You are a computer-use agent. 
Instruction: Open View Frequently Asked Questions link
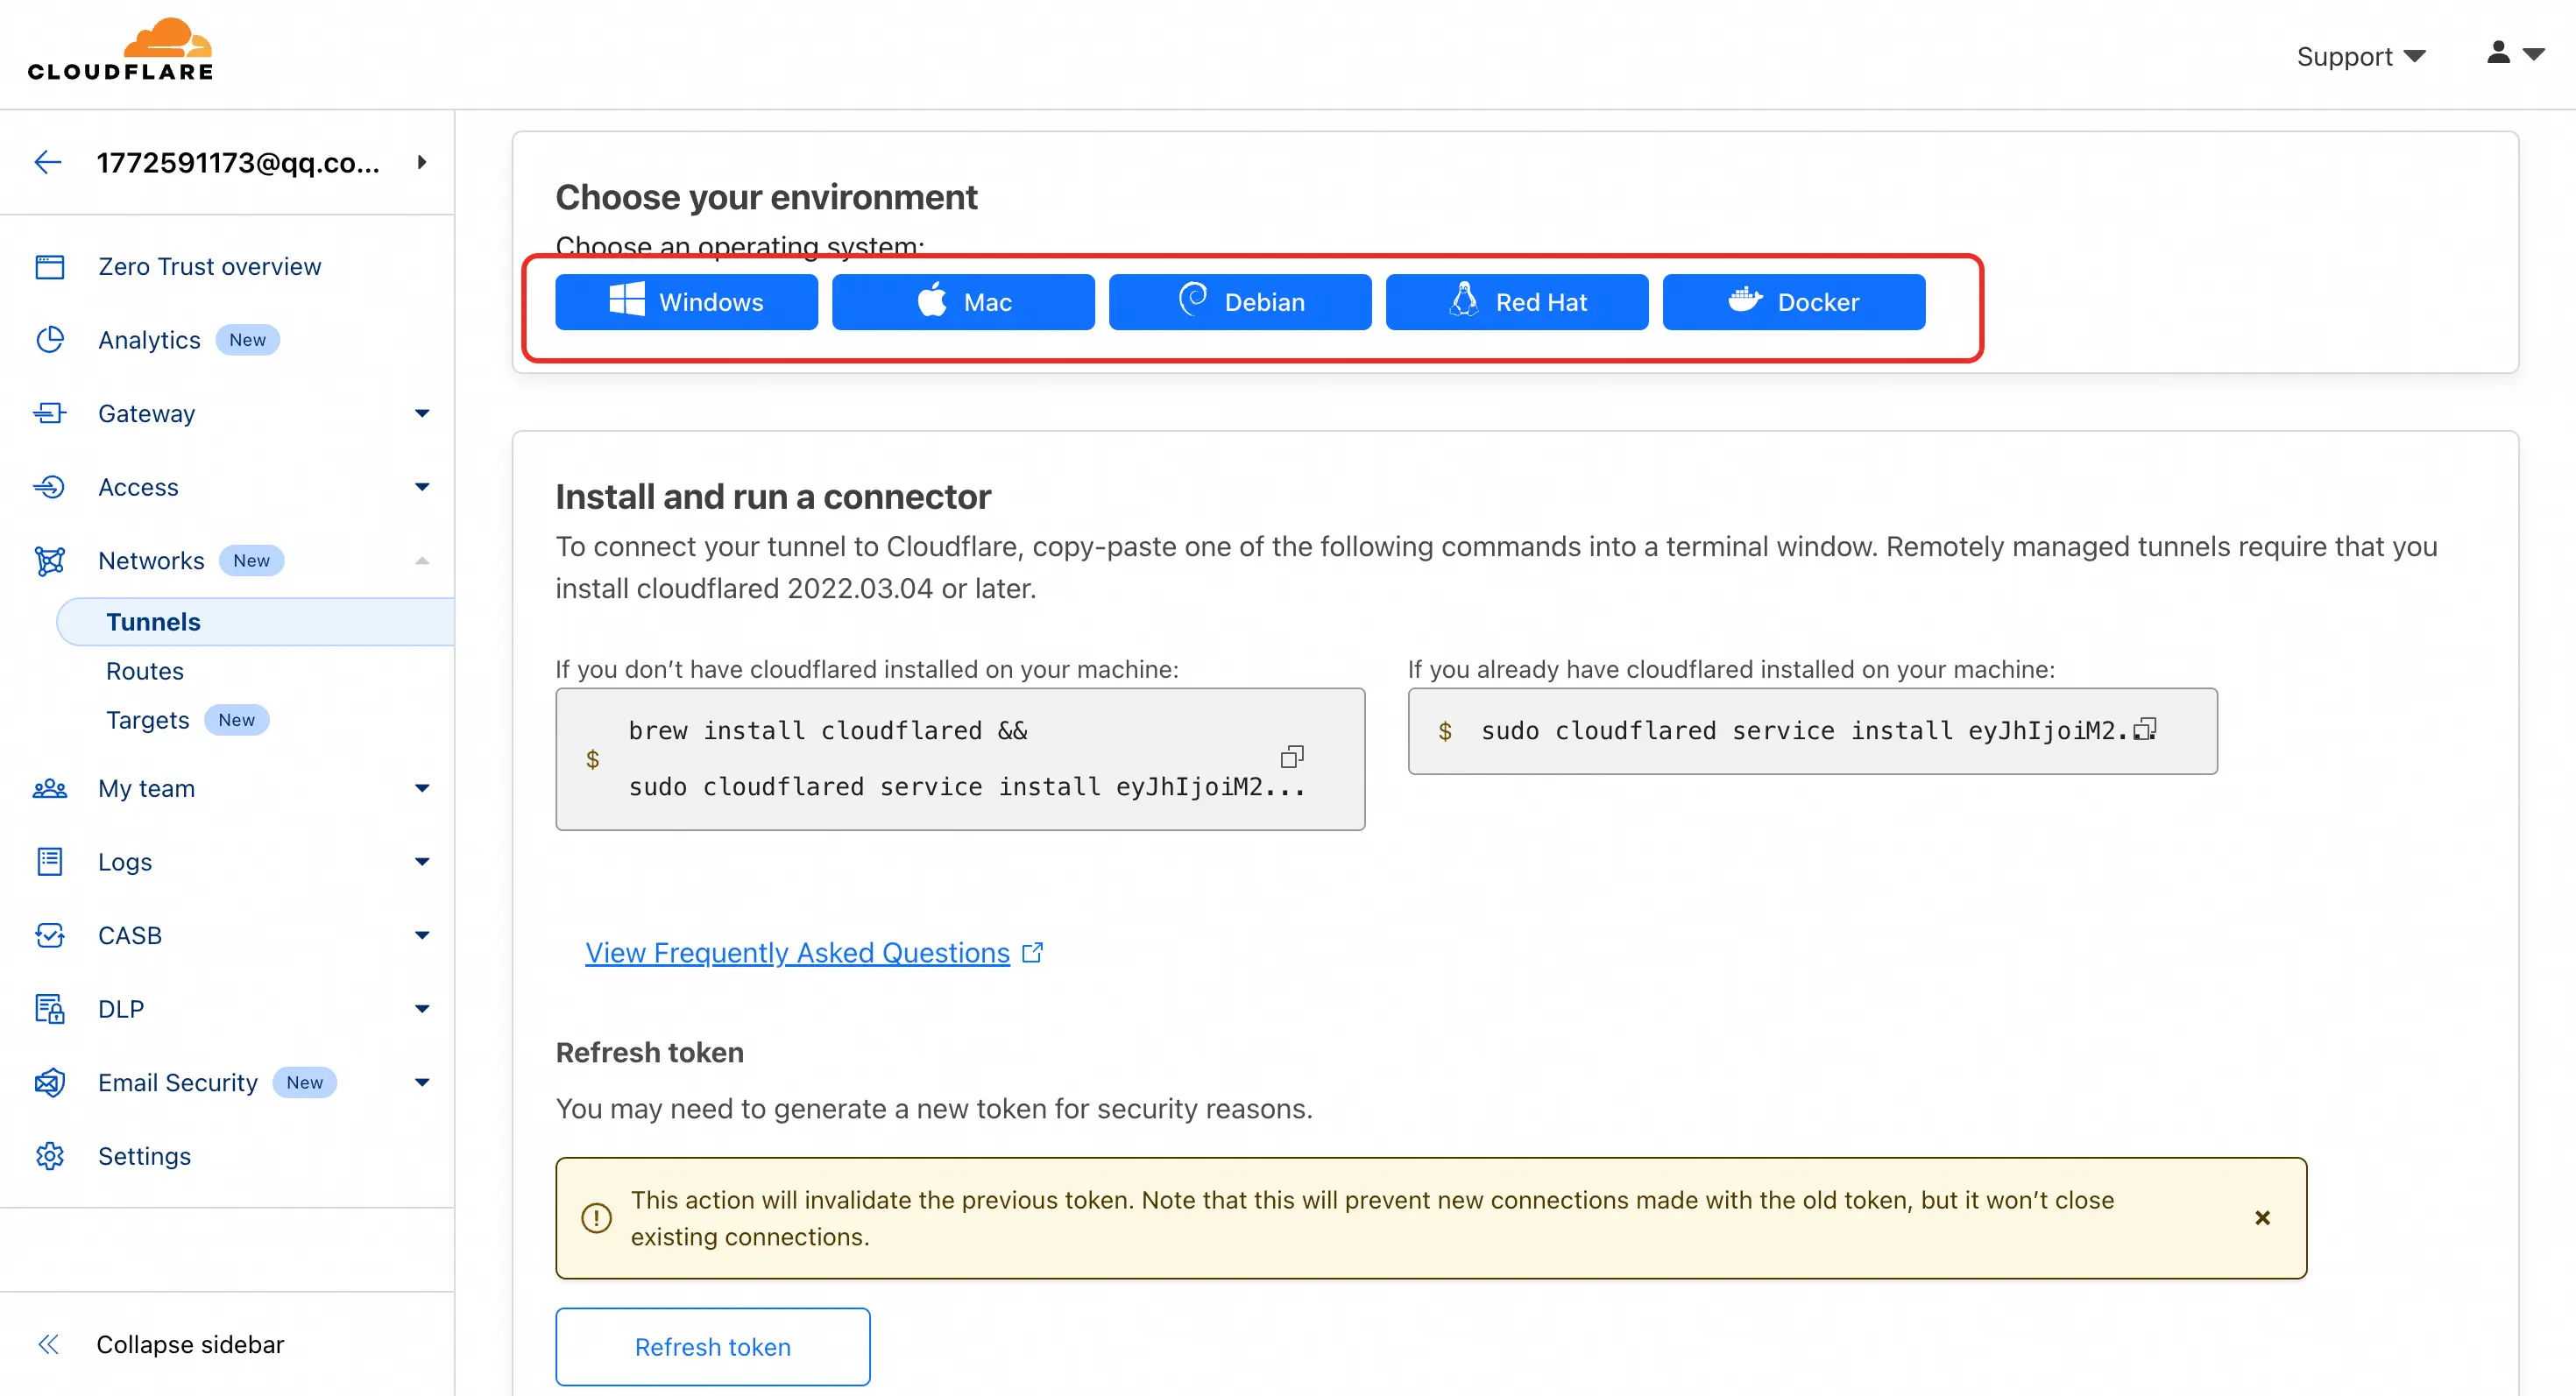pos(797,954)
